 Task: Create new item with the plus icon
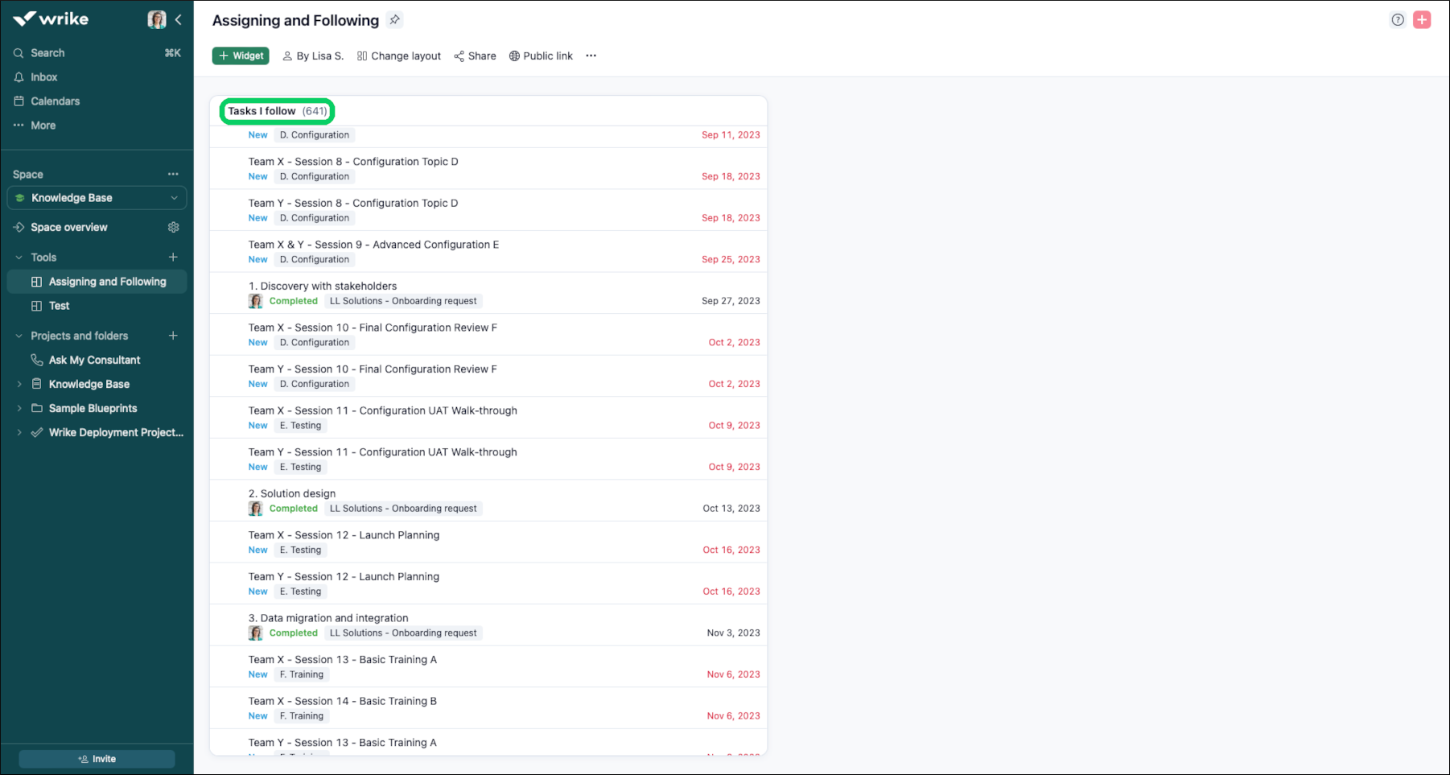coord(1422,19)
